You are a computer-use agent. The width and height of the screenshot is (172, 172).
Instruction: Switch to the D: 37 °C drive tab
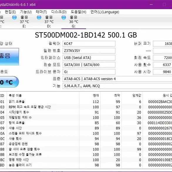(x=49, y=21)
